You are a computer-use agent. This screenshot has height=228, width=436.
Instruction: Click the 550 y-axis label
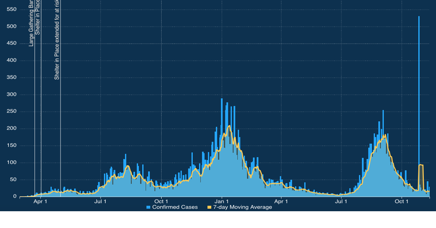[11, 9]
